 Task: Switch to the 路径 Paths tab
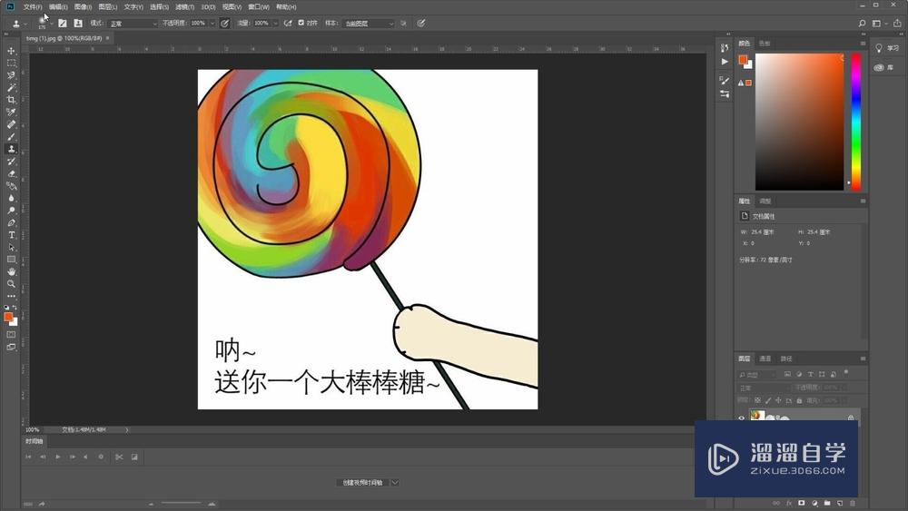coord(785,359)
